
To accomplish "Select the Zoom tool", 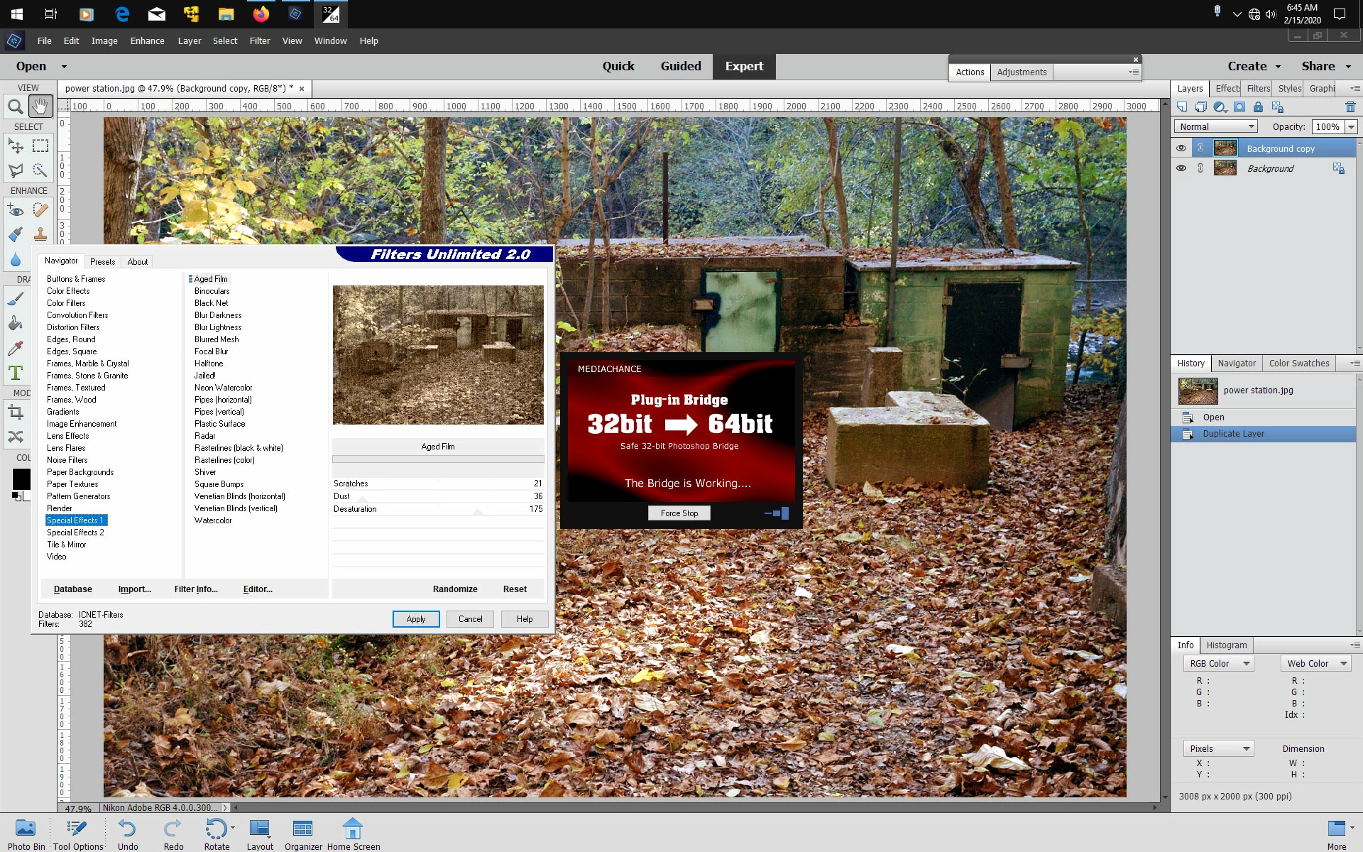I will pos(15,107).
